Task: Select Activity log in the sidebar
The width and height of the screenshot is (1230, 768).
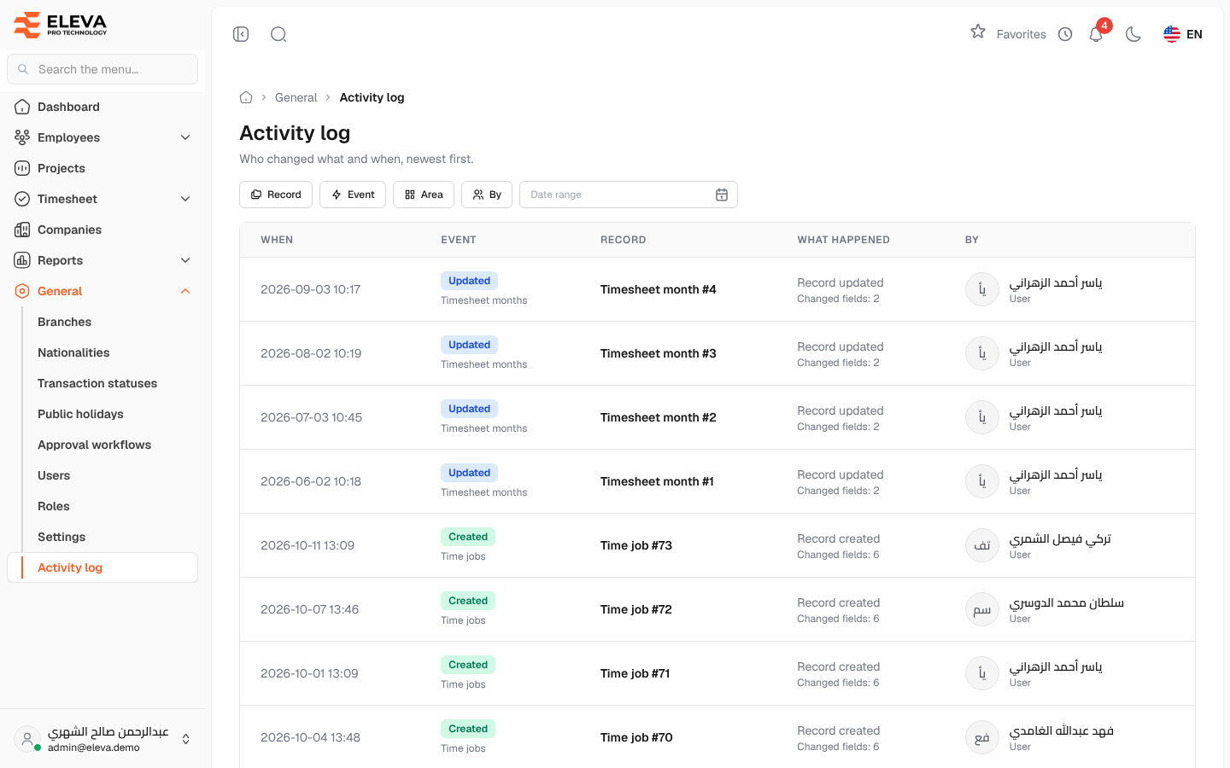Action: 102,567
